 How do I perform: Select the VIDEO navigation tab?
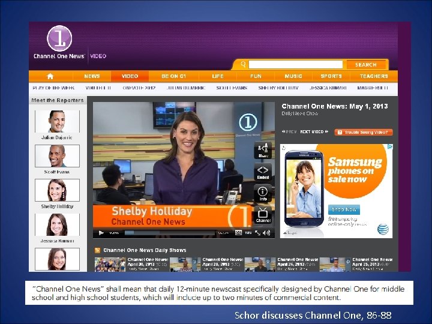point(130,76)
